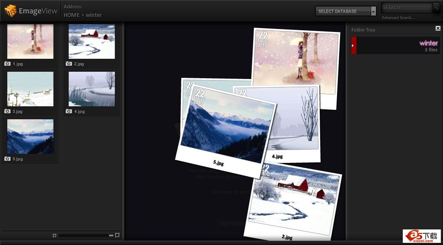Click the 5 files count text

pyautogui.click(x=431, y=50)
